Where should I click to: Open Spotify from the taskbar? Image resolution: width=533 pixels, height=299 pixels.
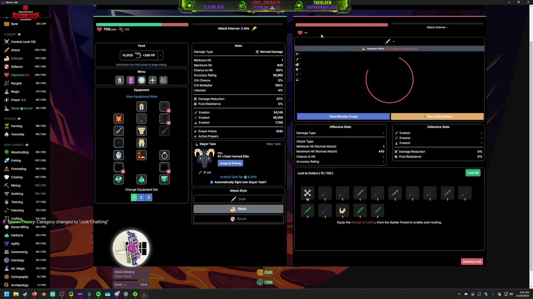98,294
